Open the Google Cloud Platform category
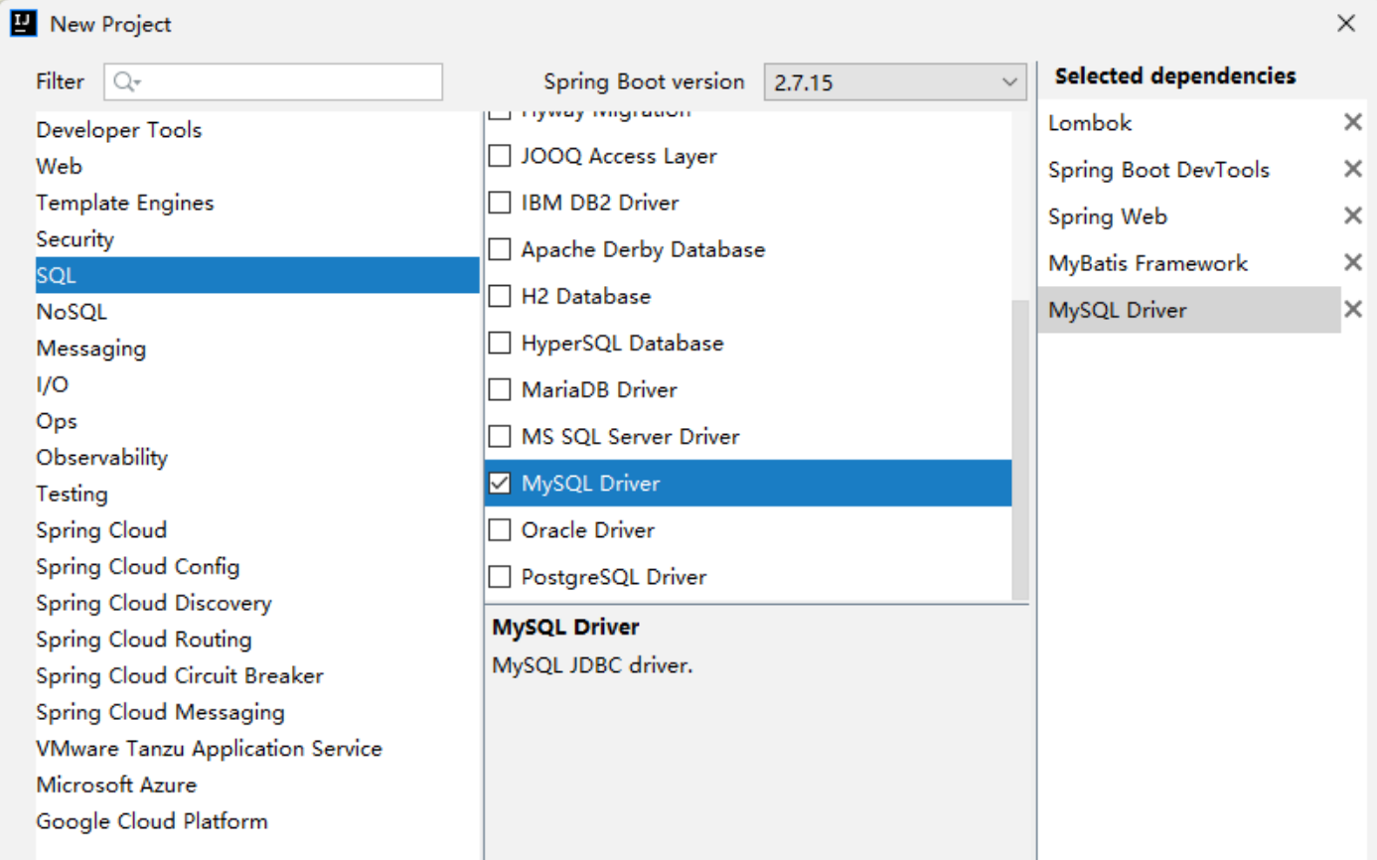The width and height of the screenshot is (1377, 860). pos(257,821)
